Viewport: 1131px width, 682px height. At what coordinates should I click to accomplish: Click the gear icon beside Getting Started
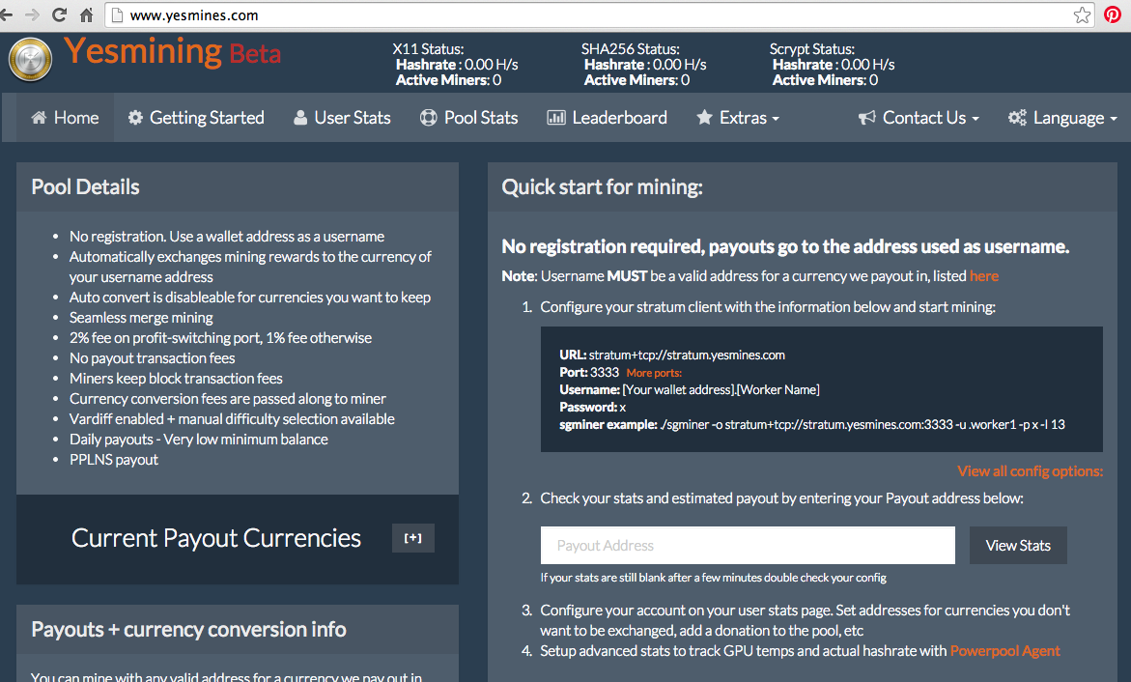tap(135, 118)
